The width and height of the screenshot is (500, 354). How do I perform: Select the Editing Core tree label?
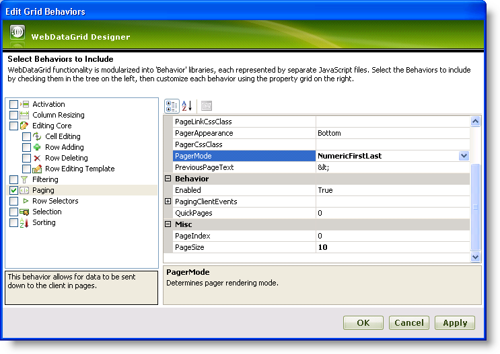(52, 126)
